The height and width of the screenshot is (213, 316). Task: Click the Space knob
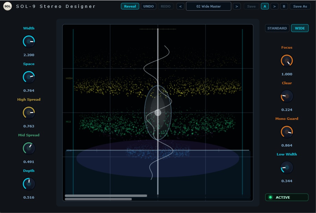coord(29,77)
